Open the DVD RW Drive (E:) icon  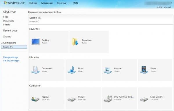click(108, 99)
